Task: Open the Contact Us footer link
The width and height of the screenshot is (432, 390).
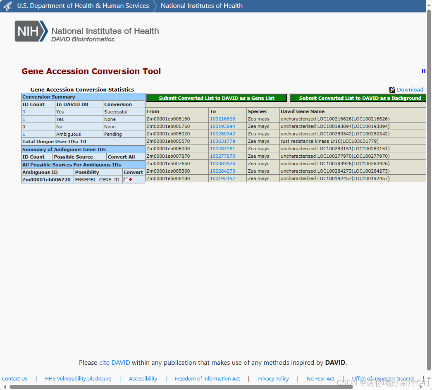Action: pos(14,379)
